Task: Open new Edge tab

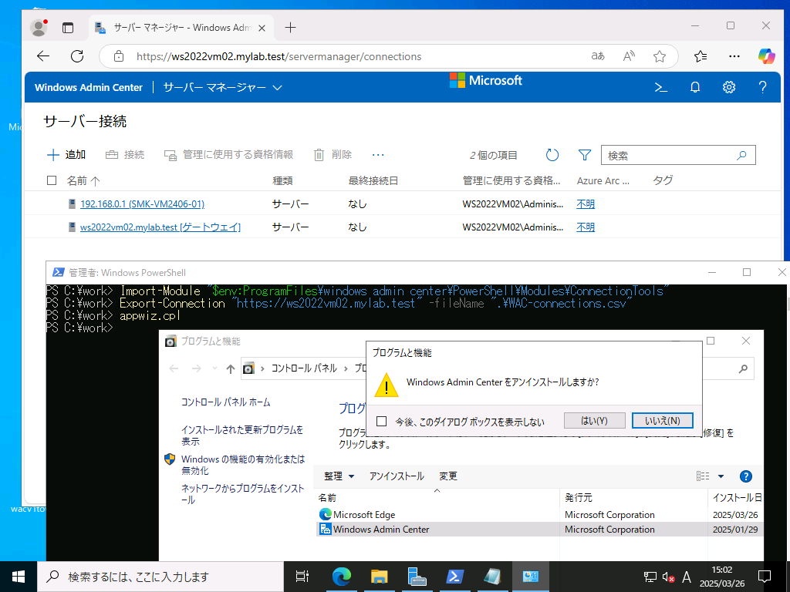Action: coord(290,28)
